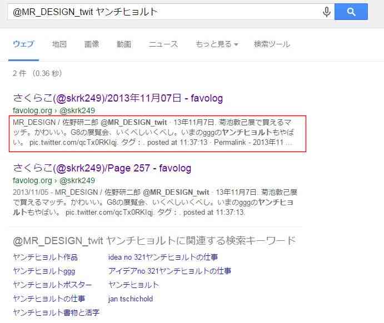Click the microphone voice search icon
384x323 pixels.
tap(327, 12)
